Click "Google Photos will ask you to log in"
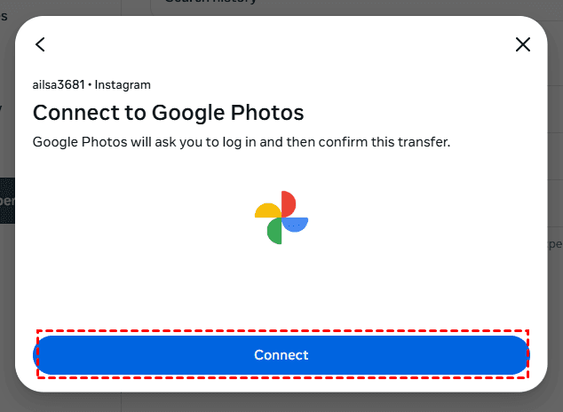This screenshot has height=412, width=563. click(142, 142)
